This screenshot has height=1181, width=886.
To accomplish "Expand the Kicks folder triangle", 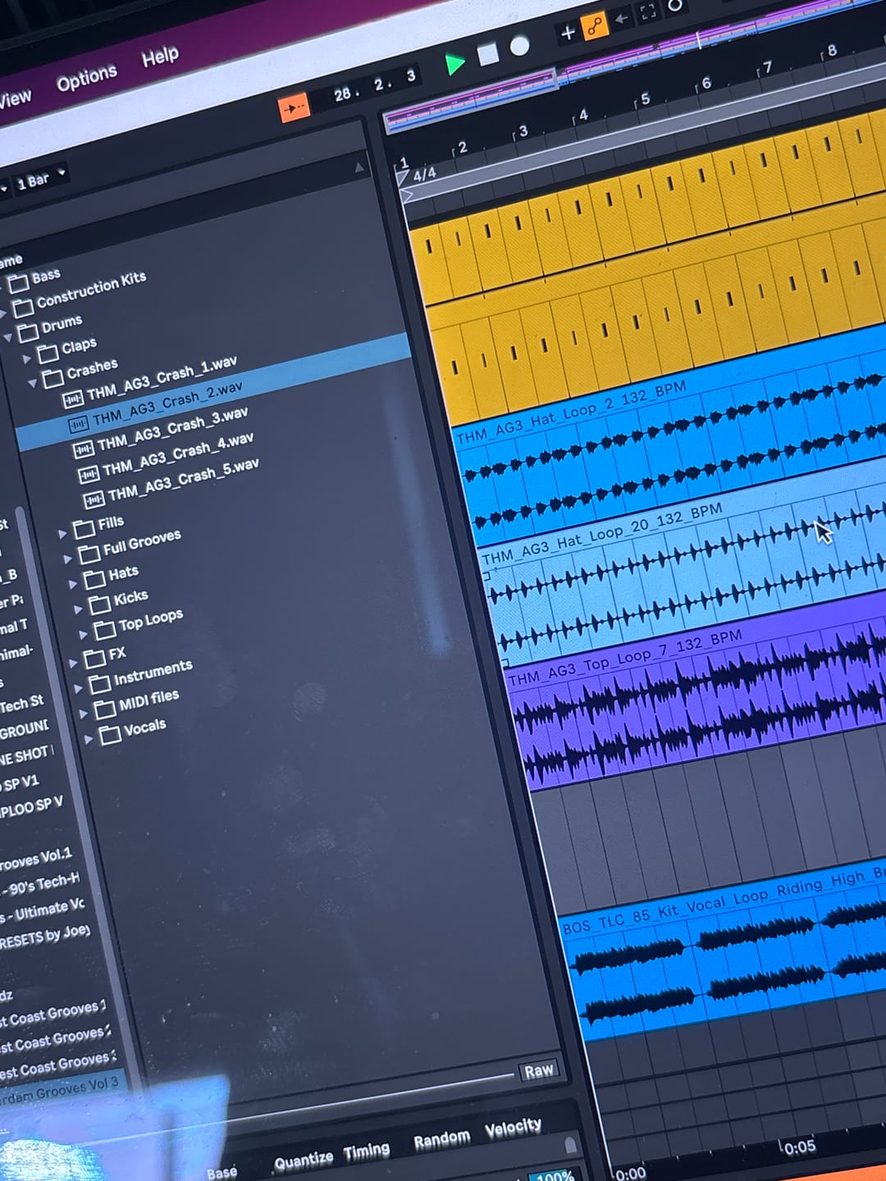I will point(79,610).
